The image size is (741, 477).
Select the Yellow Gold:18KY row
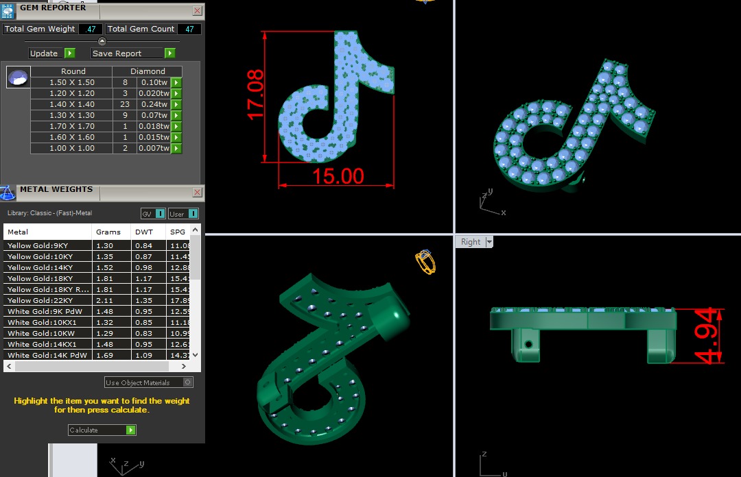(x=97, y=279)
